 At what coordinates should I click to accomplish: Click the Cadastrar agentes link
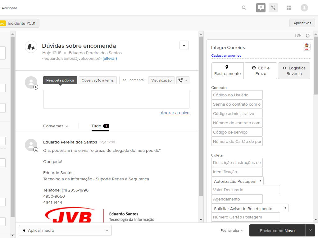(226, 56)
